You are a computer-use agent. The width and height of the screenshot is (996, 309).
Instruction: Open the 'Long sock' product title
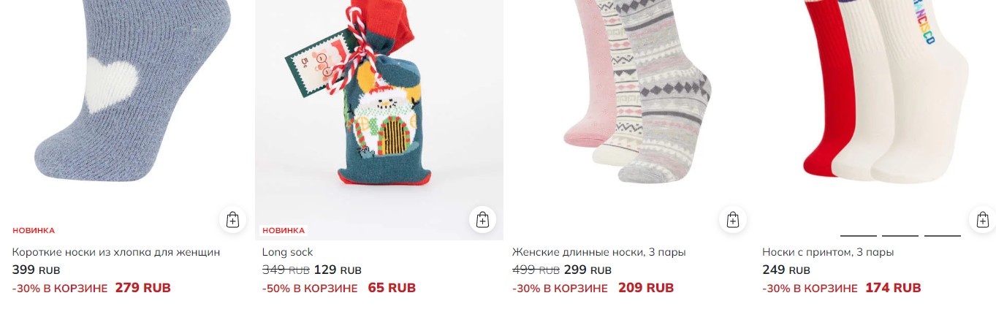[287, 252]
